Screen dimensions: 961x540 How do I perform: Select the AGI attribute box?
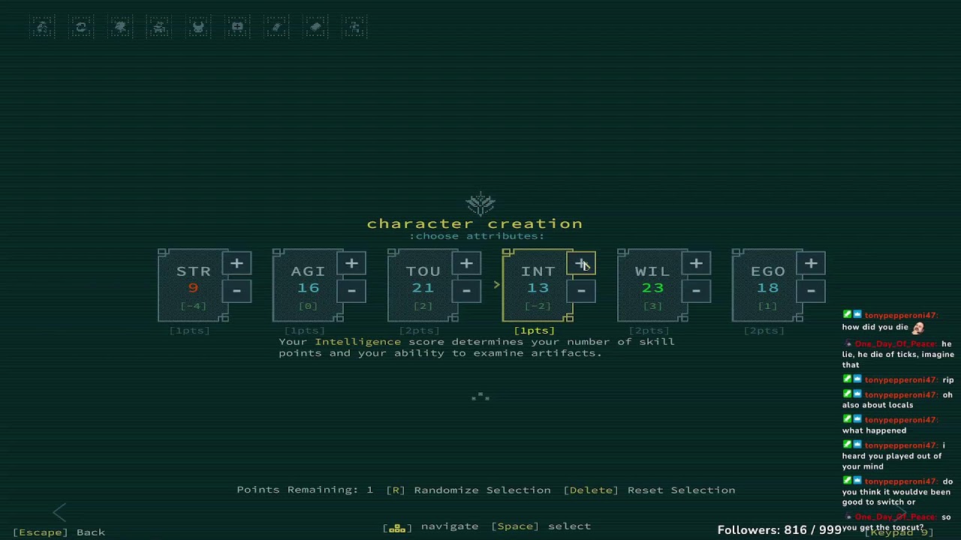coord(308,286)
